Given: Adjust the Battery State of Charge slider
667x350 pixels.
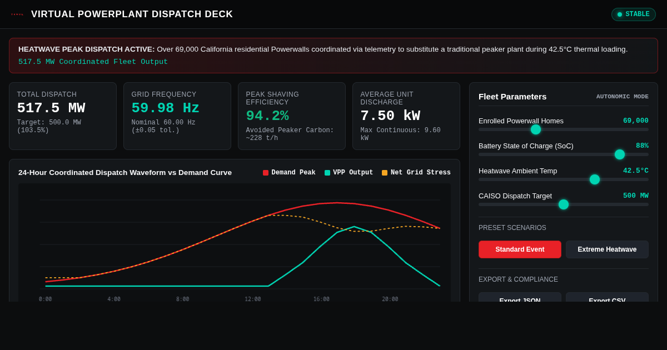Looking at the screenshot, I should (563, 154).
